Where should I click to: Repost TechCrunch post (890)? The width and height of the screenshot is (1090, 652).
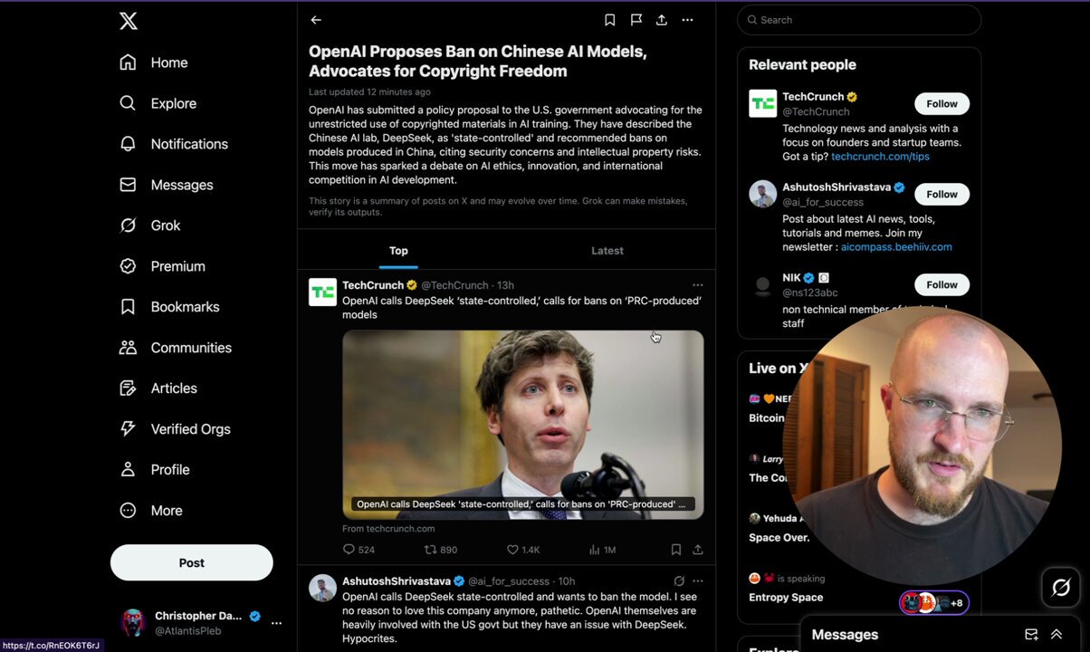click(441, 550)
